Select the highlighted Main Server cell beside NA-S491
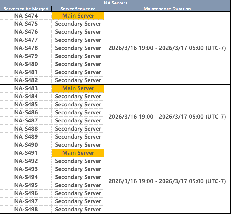This screenshot has height=214, width=231. click(x=78, y=153)
